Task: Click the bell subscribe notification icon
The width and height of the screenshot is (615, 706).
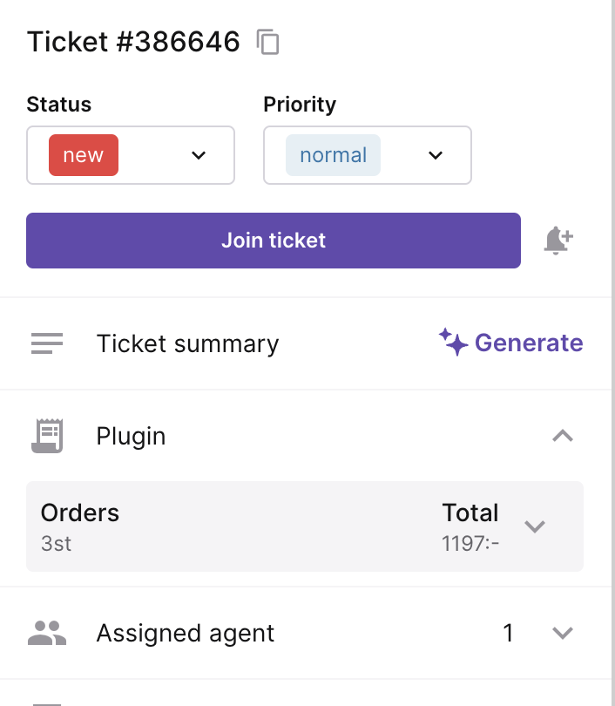Action: (x=558, y=240)
